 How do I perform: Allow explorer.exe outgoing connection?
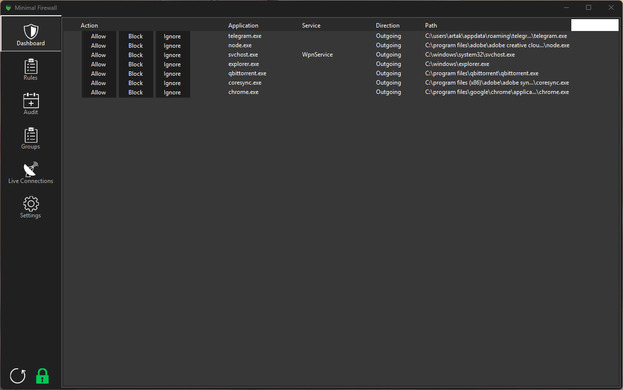98,64
